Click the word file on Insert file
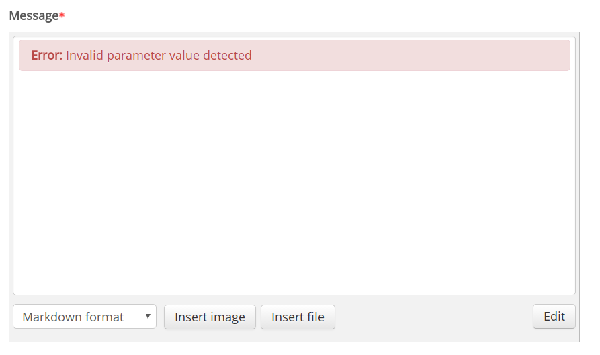 point(315,317)
